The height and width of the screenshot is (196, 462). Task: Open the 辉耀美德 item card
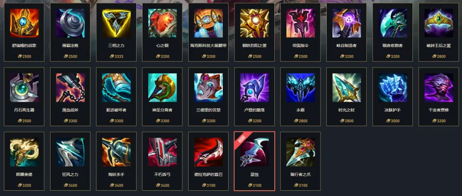pos(24,161)
